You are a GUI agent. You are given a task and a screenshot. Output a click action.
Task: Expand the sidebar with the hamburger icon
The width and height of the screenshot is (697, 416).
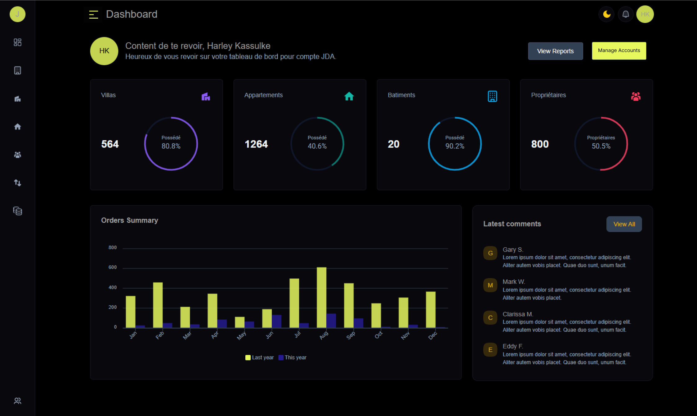pos(93,14)
